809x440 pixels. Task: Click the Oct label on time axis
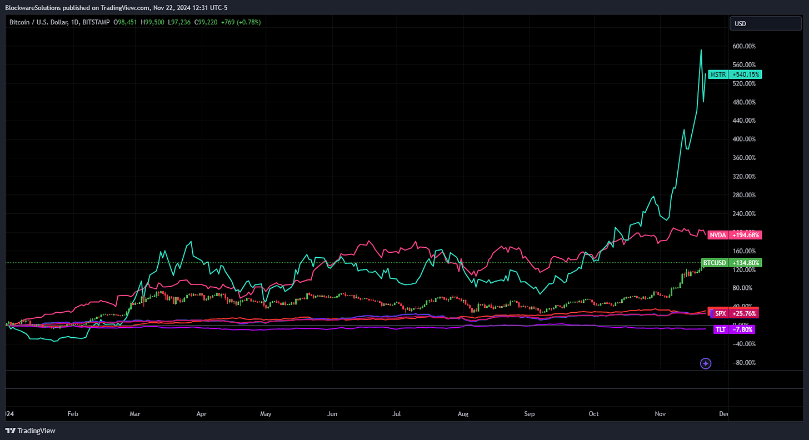(x=594, y=414)
